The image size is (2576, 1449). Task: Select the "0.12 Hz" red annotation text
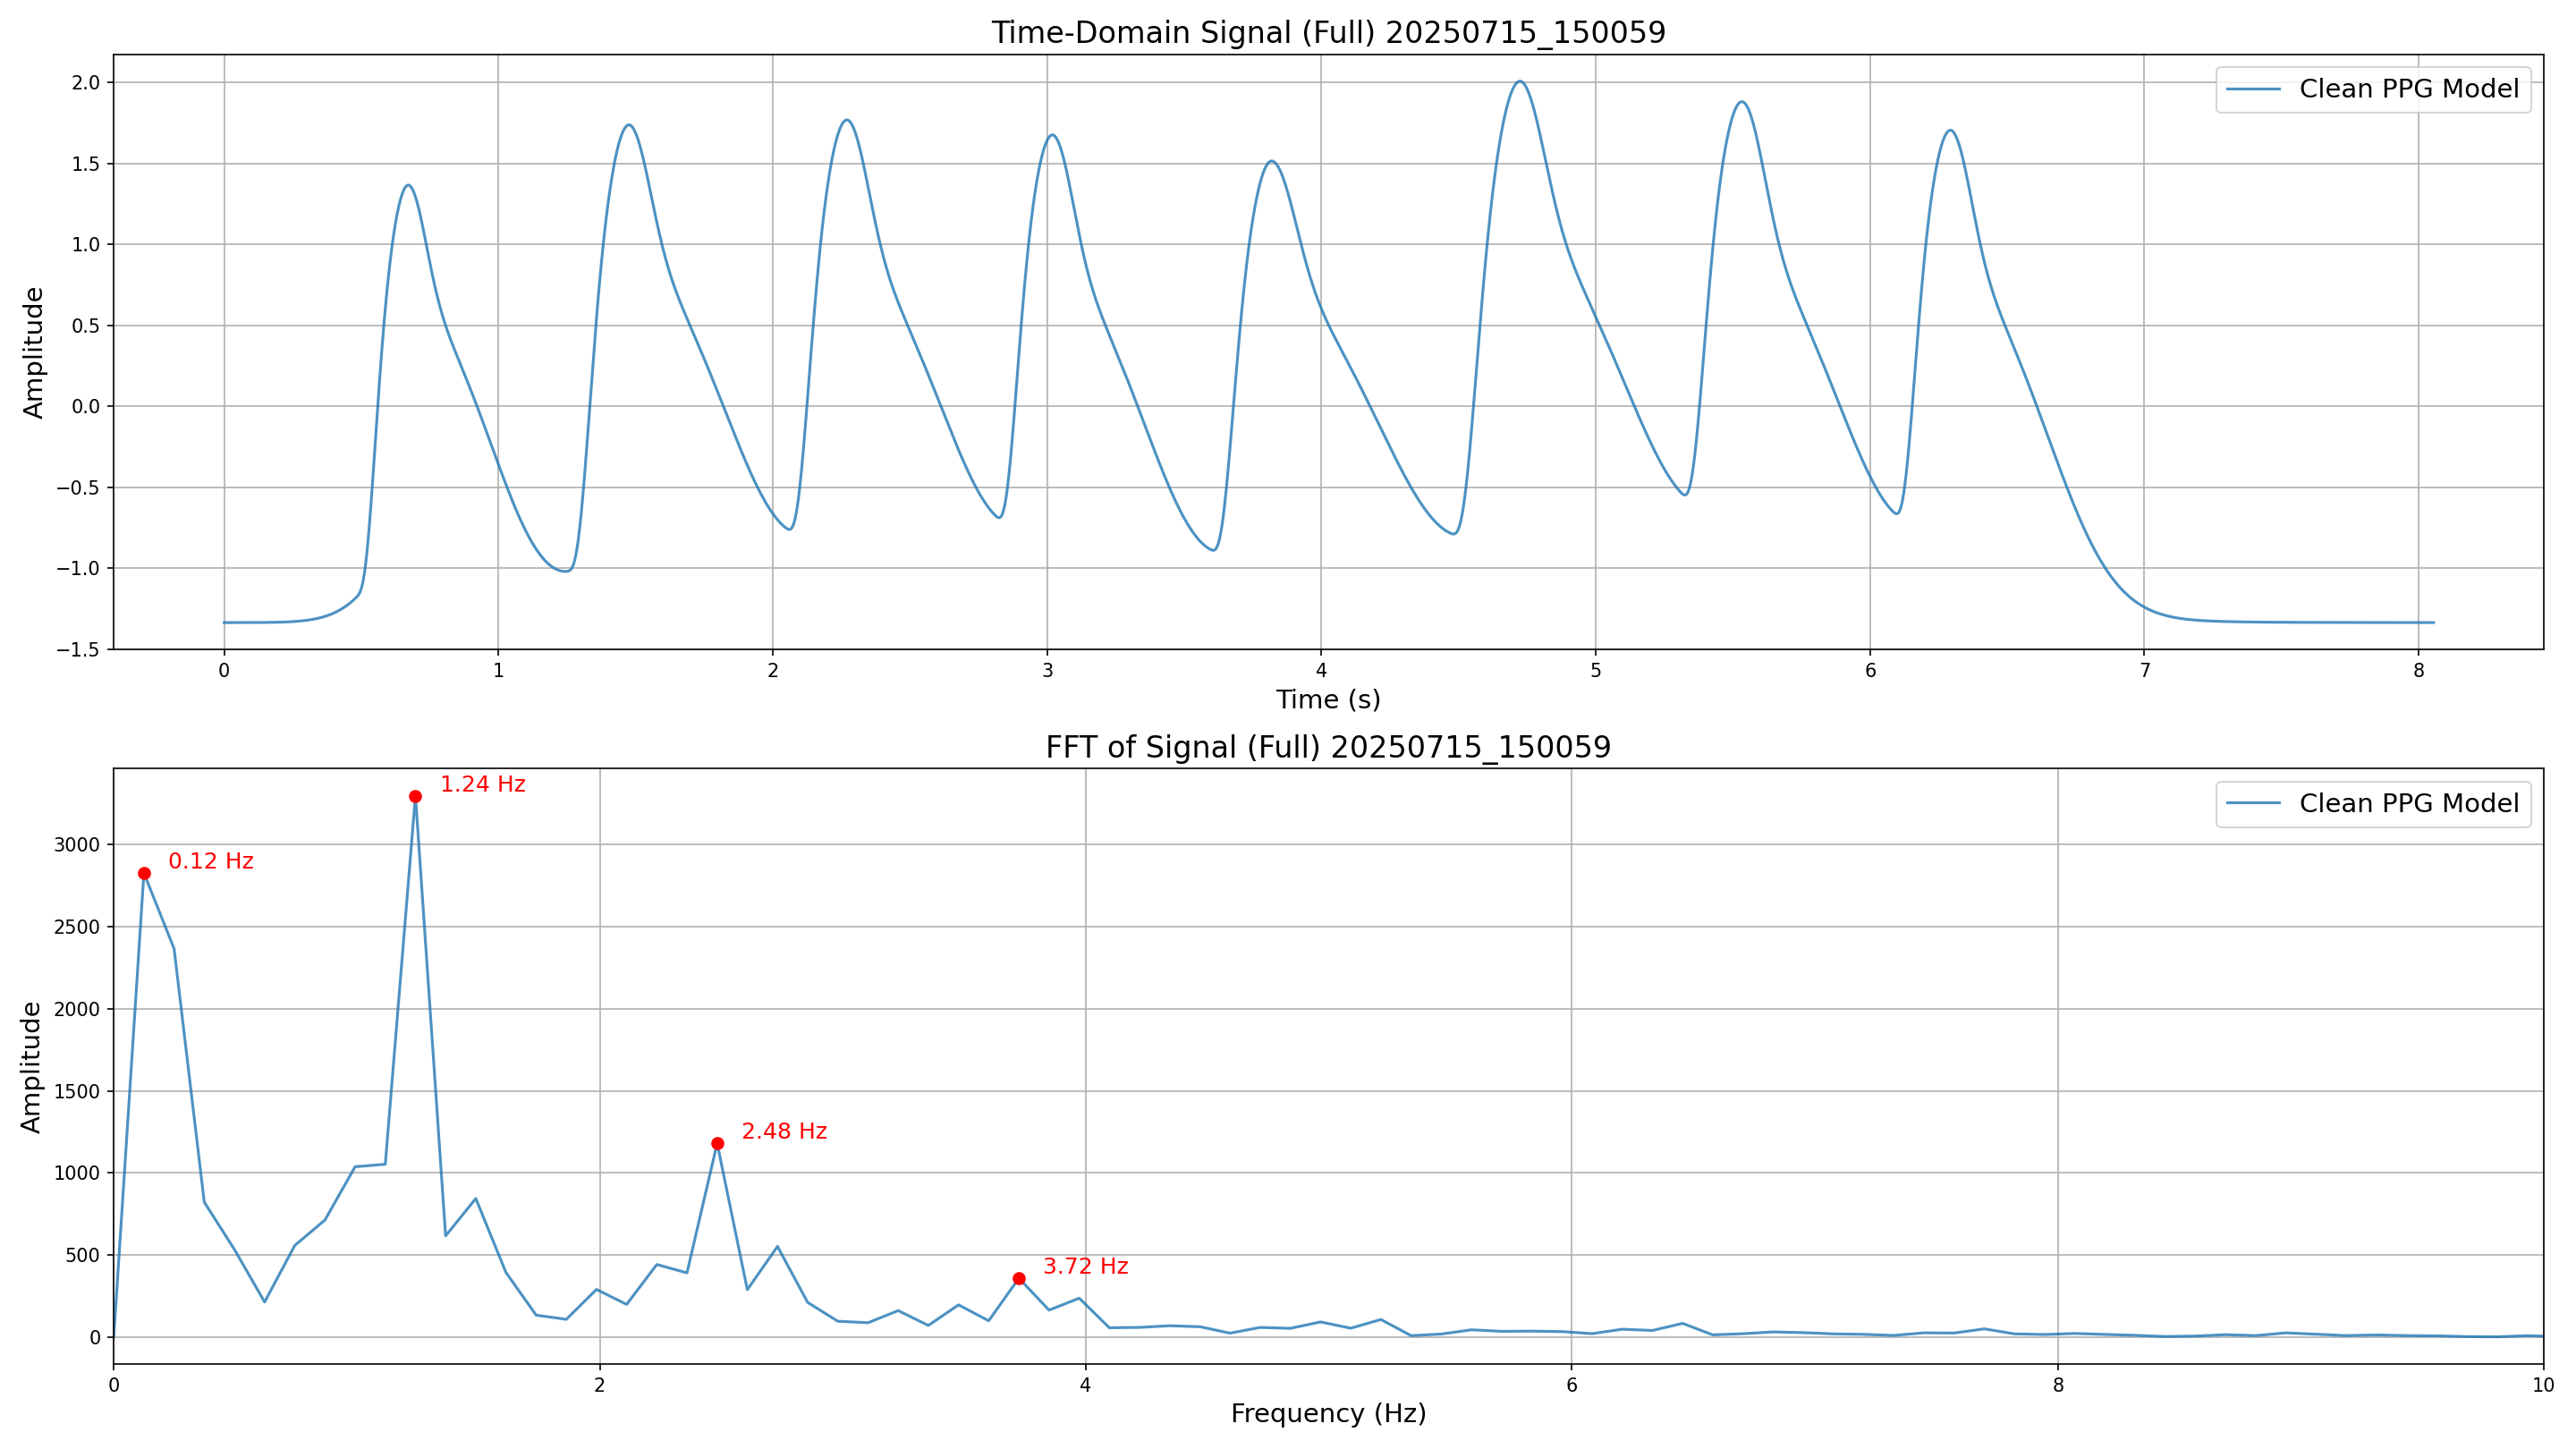[210, 861]
